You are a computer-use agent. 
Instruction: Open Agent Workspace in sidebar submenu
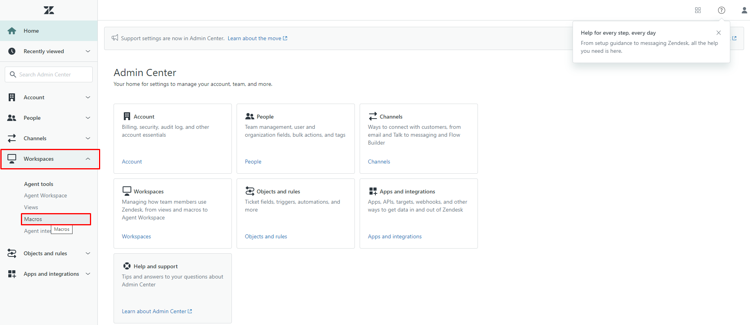(x=45, y=195)
